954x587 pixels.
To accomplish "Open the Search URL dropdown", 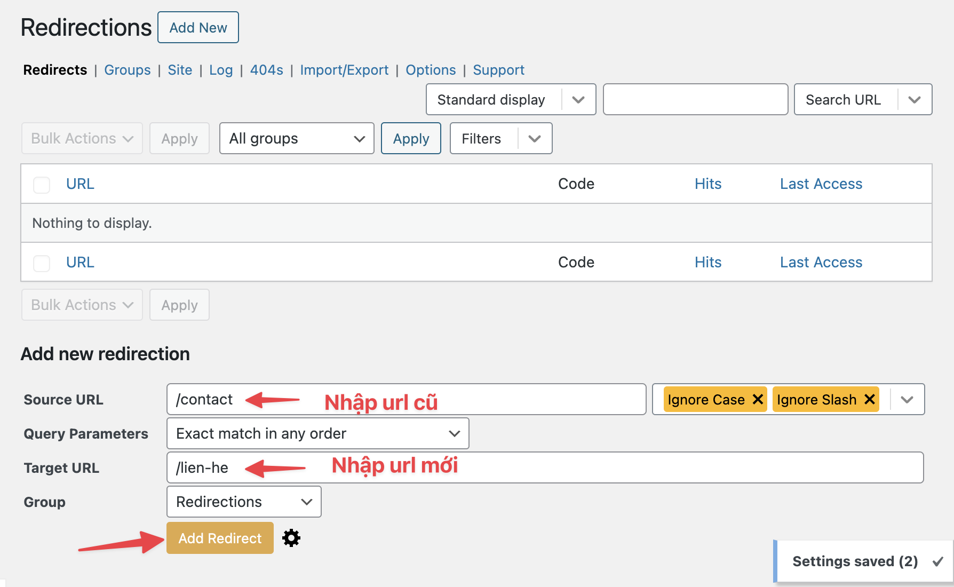I will pyautogui.click(x=863, y=99).
